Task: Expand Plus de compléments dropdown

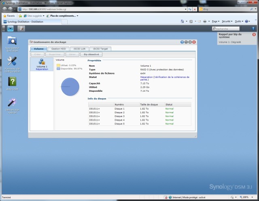Action: [x=77, y=16]
